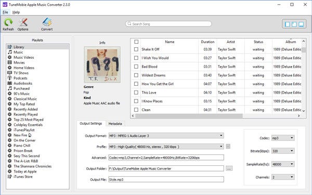Click the magnifier icon in search box
This screenshot has width=312, height=195.
pyautogui.click(x=129, y=24)
